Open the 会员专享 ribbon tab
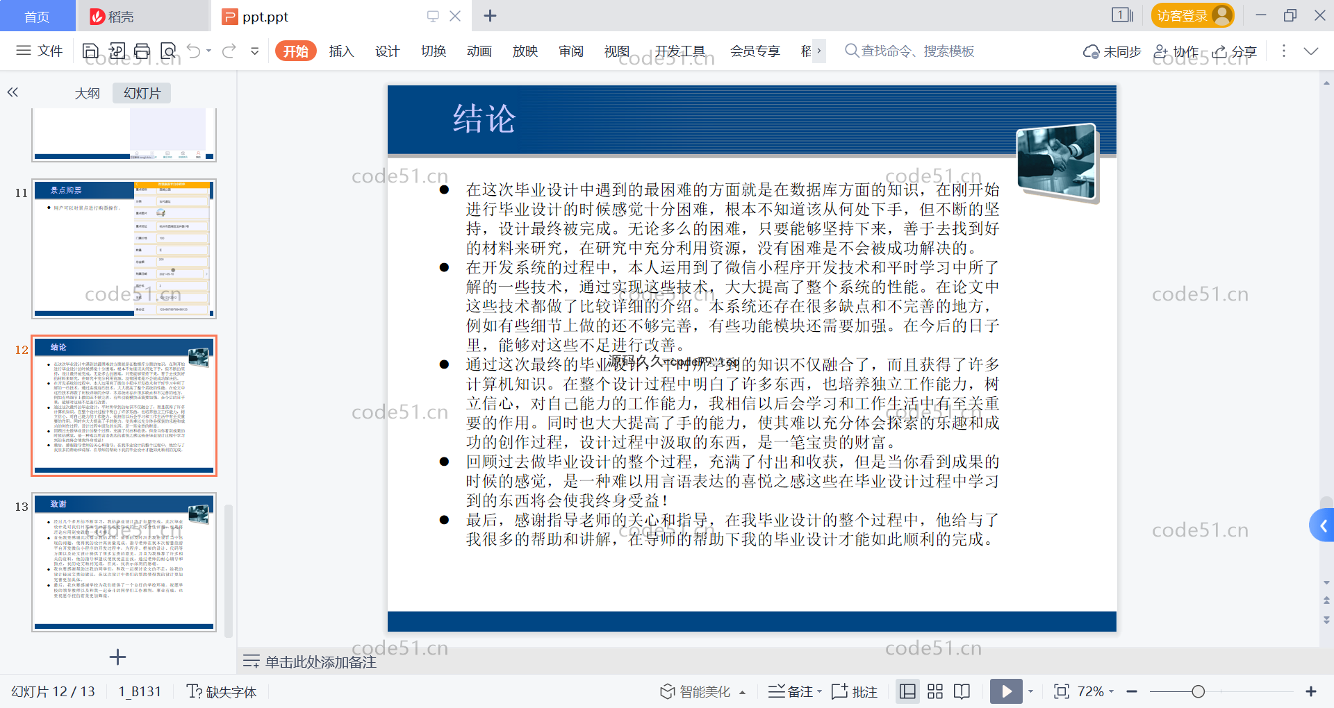 pyautogui.click(x=755, y=51)
